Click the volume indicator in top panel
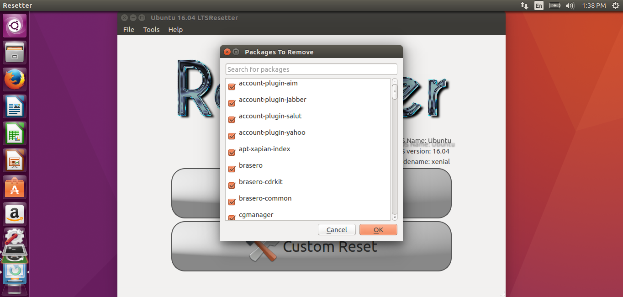Screen dimensions: 623x297 (x=570, y=5)
